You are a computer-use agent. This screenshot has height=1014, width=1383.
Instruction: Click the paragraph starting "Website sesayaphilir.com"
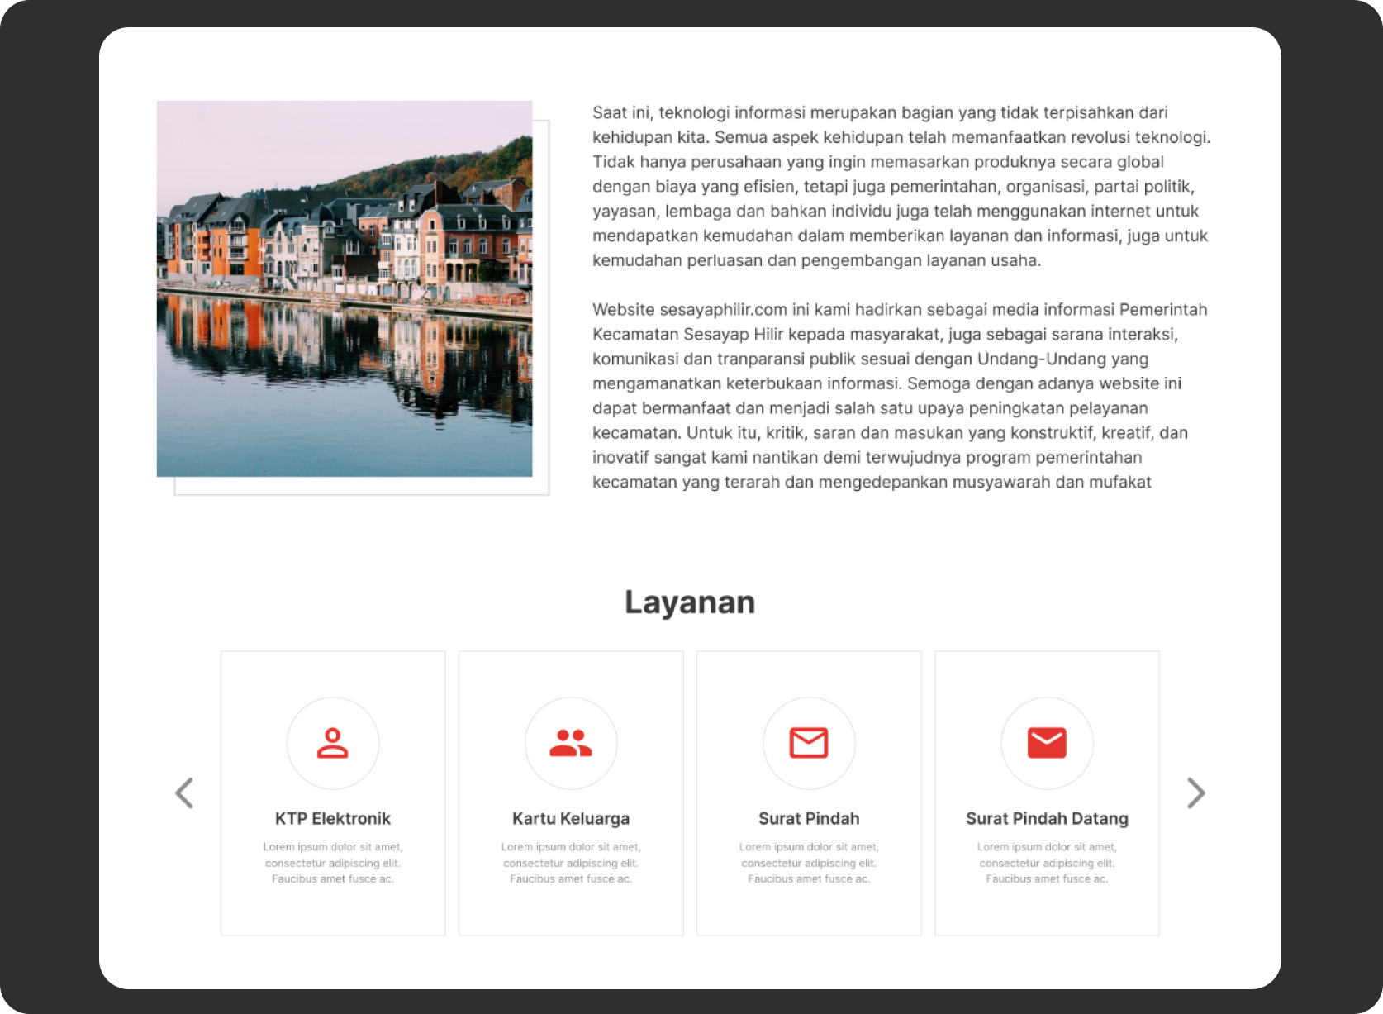tap(900, 395)
